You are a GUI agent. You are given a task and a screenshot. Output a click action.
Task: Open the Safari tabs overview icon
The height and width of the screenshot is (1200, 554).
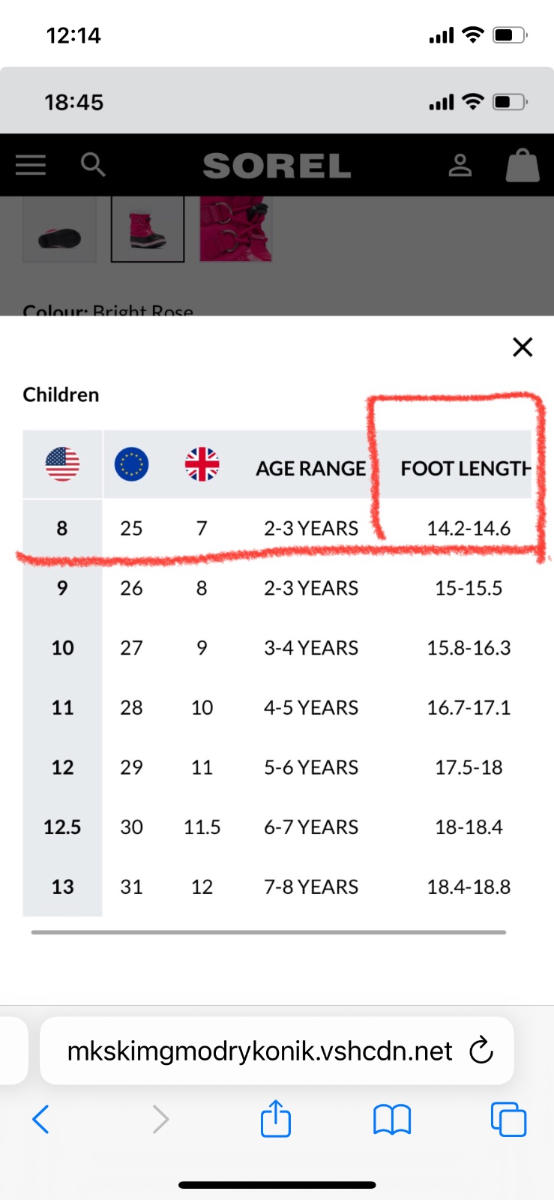pos(508,1120)
